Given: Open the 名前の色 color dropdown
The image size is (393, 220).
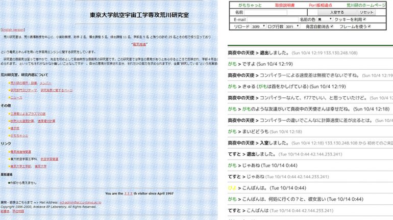Looking at the screenshot, I should (x=325, y=19).
